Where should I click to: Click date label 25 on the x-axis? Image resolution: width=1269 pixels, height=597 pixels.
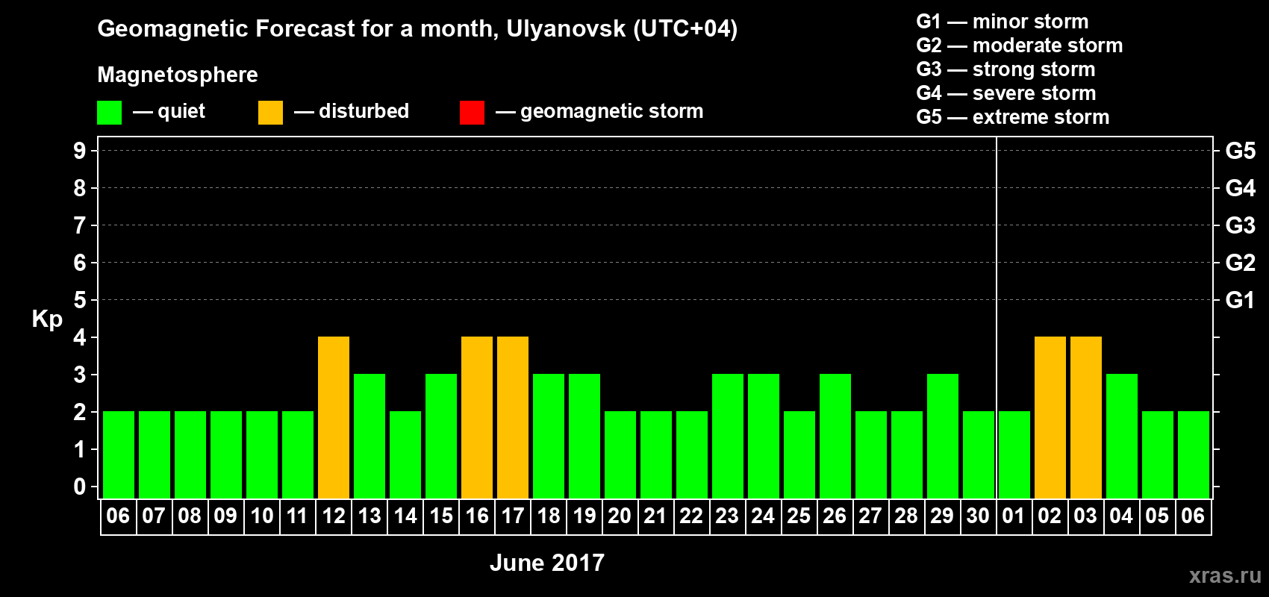click(x=799, y=516)
